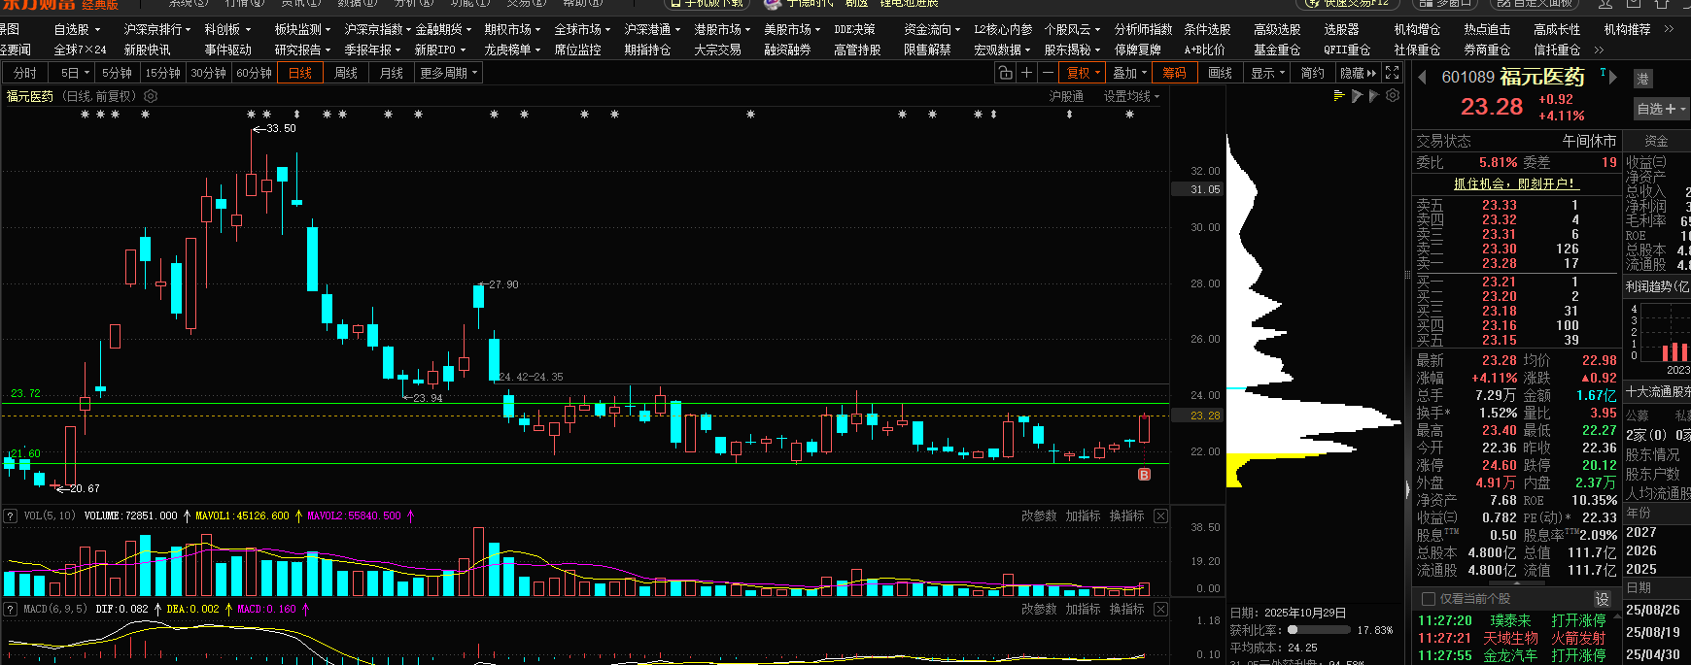
Task: Switch to 60分钟 period
Action: pos(254,73)
